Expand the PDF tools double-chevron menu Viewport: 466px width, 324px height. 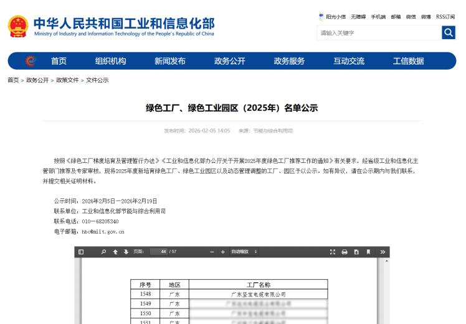(x=383, y=252)
